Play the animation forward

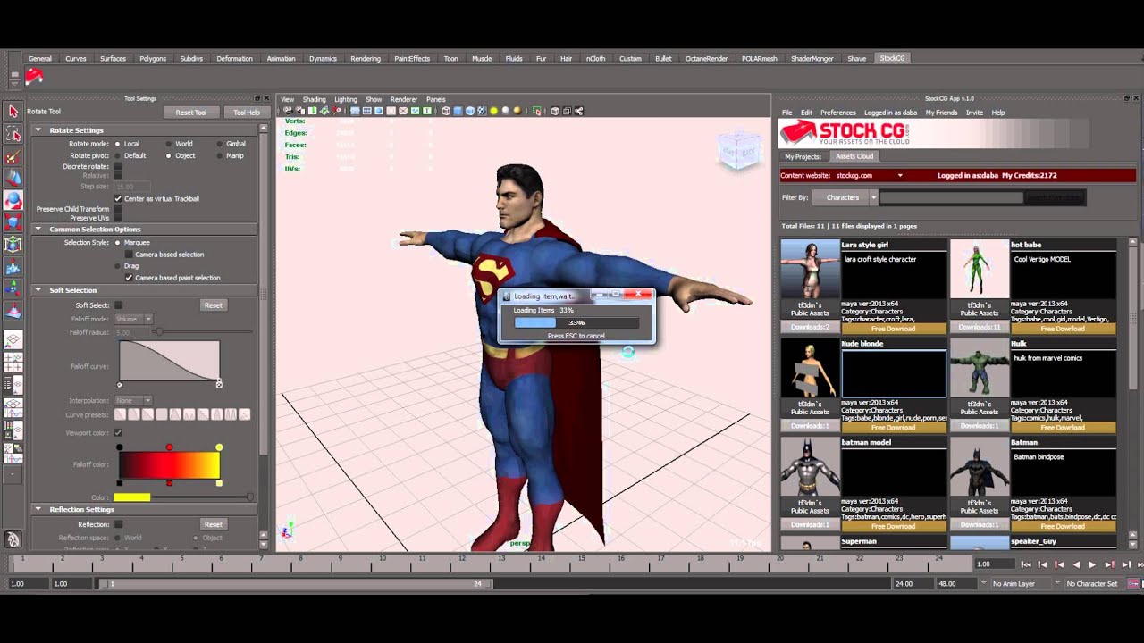[1092, 564]
